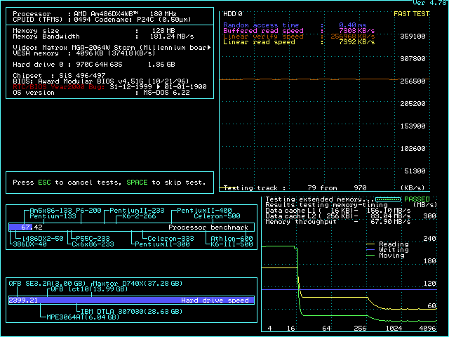The image size is (449, 337).
Task: Click the SPACE skip test hint
Action: (136, 183)
